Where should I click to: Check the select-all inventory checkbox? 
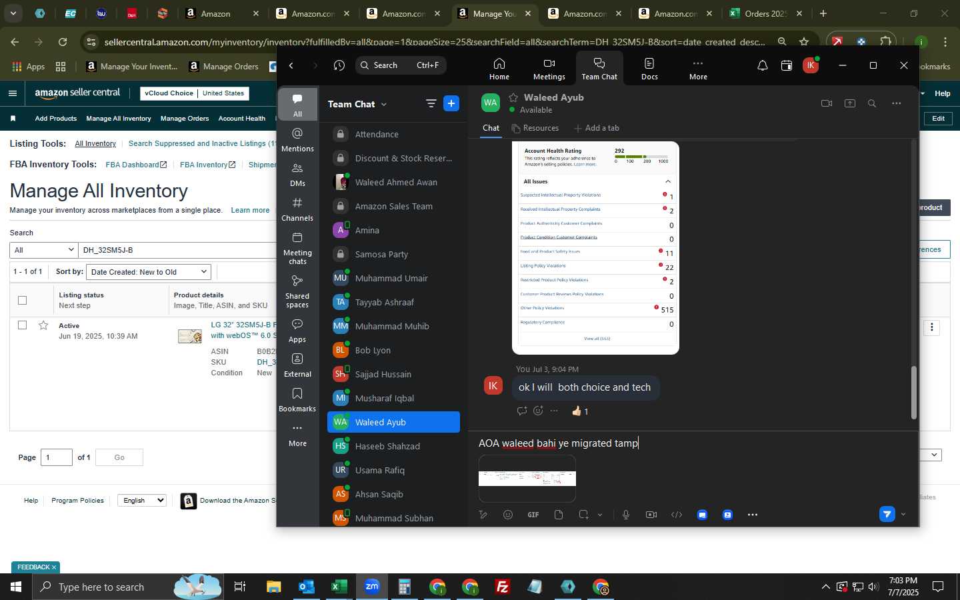pos(22,300)
